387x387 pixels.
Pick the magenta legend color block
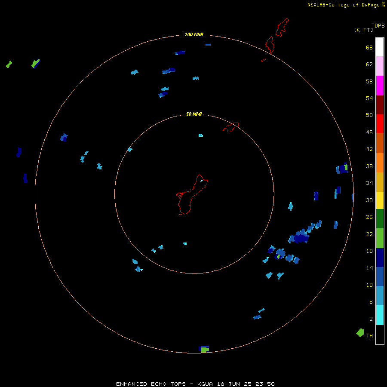(x=380, y=86)
